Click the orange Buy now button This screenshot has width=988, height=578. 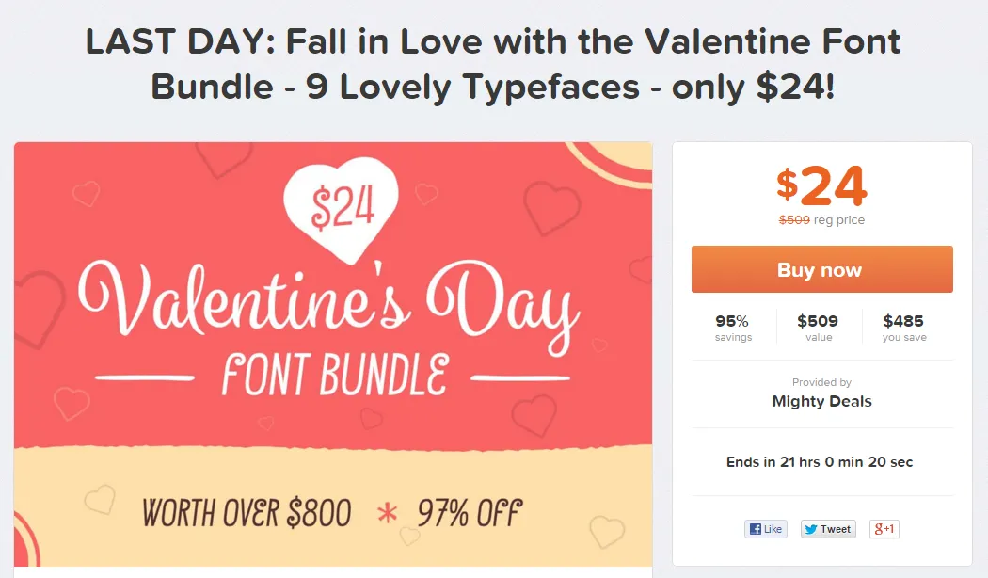pos(821,270)
